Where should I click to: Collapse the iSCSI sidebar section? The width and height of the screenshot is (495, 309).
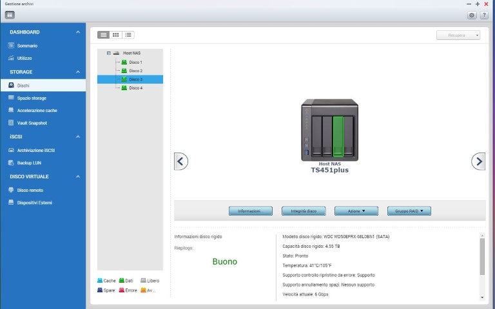point(78,136)
